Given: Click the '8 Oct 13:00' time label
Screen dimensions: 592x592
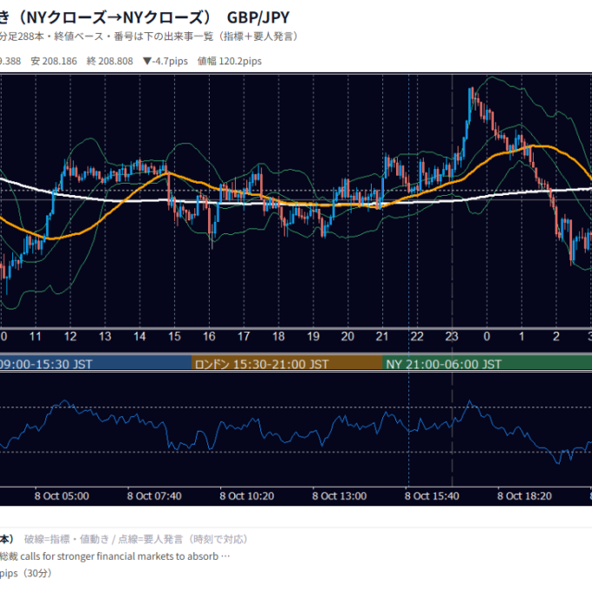Looking at the screenshot, I should [340, 496].
